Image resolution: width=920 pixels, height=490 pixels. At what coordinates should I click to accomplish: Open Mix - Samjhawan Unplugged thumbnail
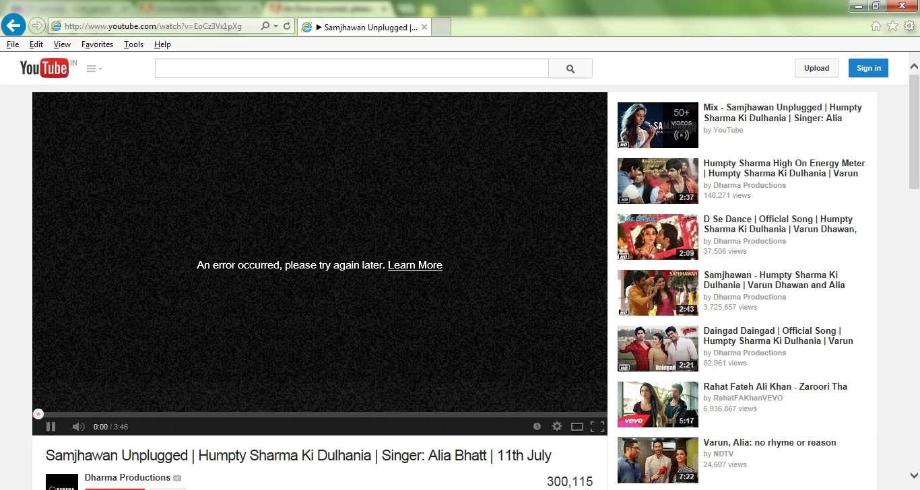[x=658, y=125]
